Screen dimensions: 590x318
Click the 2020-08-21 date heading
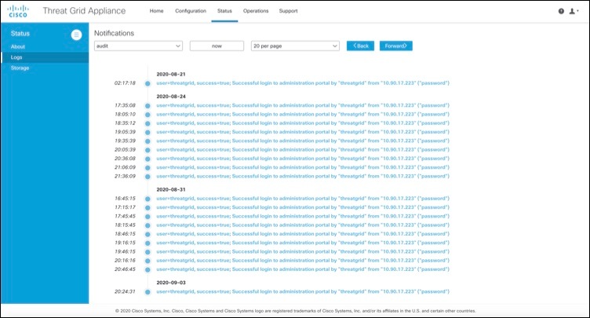[171, 75]
